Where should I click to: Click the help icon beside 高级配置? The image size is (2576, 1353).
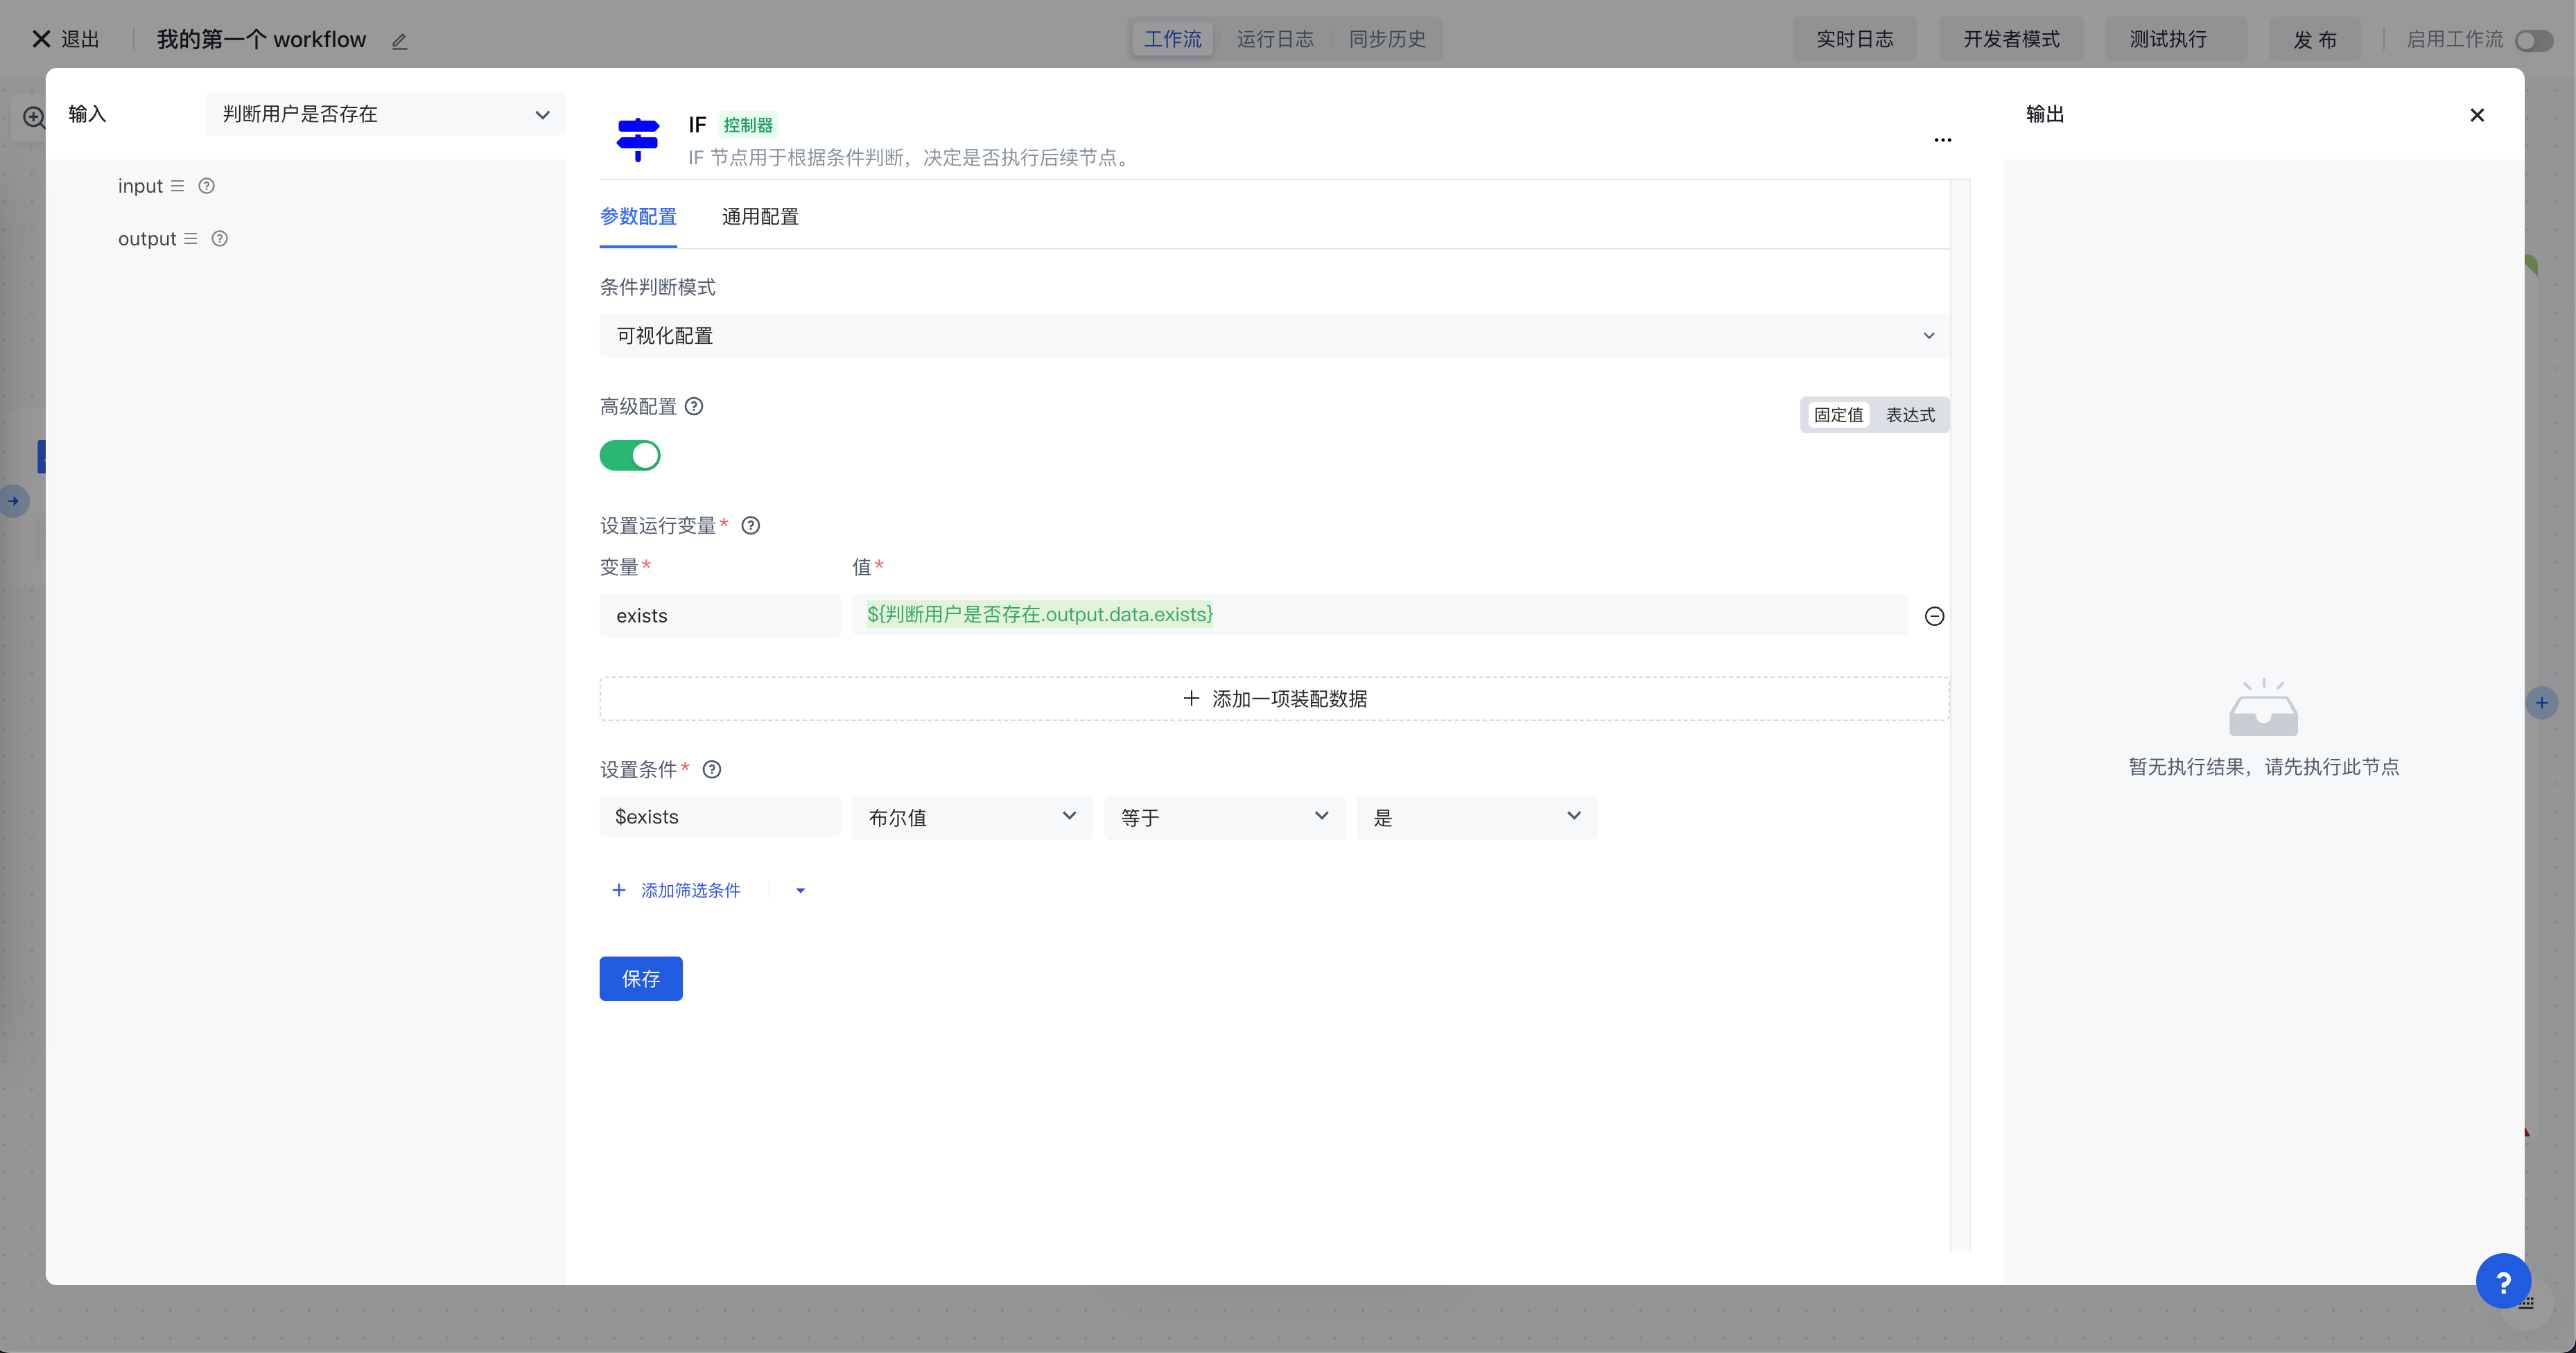[x=694, y=406]
